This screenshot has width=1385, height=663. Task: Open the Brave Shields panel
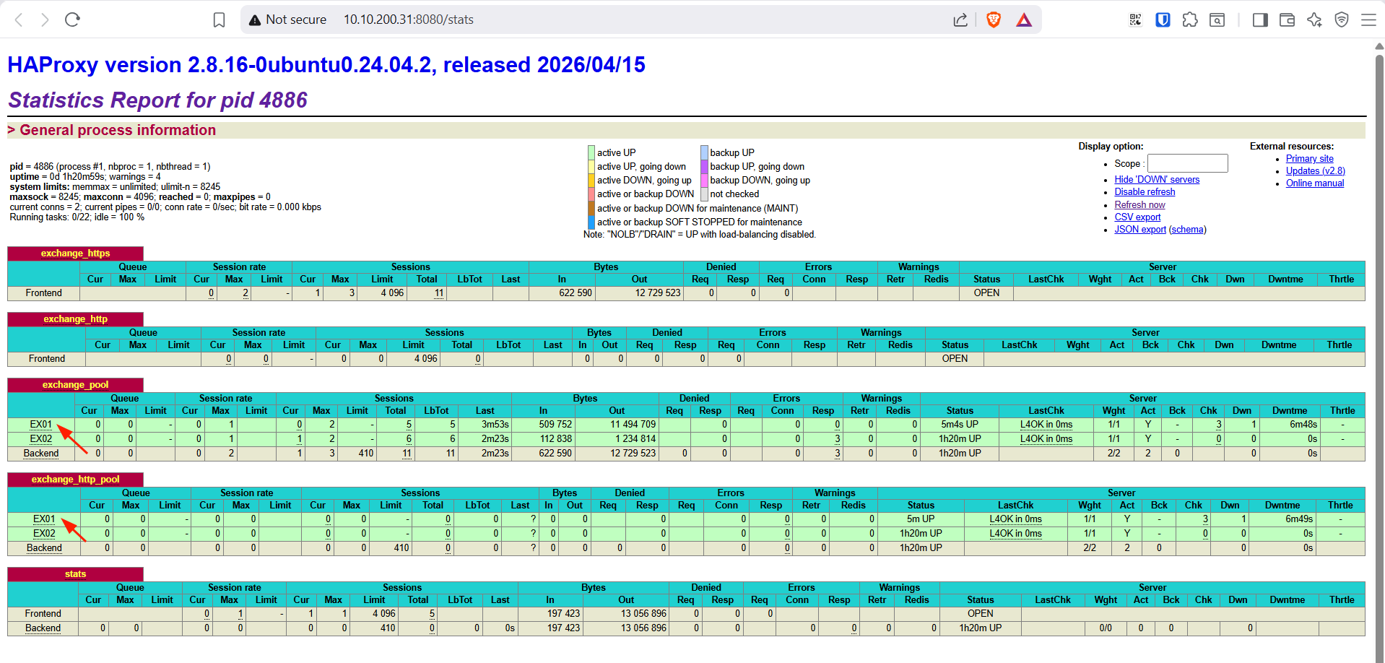(994, 19)
